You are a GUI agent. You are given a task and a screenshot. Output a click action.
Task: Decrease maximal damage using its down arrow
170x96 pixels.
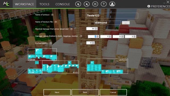pos(96,29)
